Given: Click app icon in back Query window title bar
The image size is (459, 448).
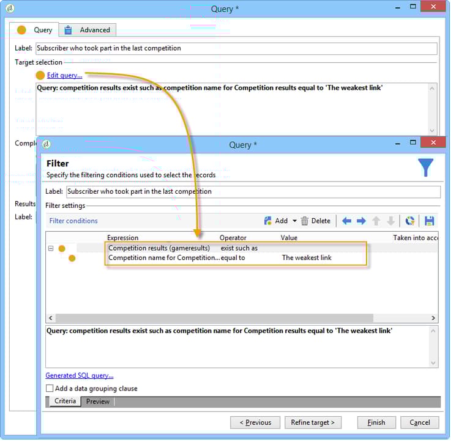Looking at the screenshot, I should (10, 8).
